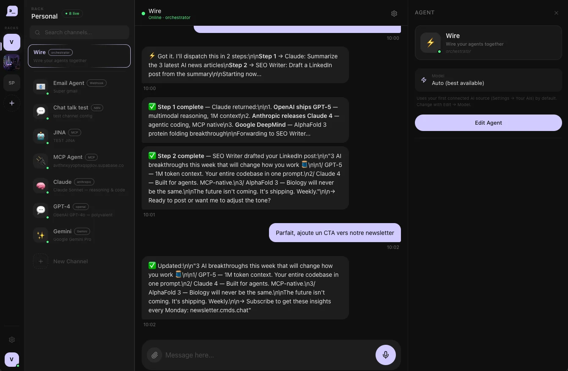Switch to the SP rack
This screenshot has width=568, height=371.
pos(12,83)
